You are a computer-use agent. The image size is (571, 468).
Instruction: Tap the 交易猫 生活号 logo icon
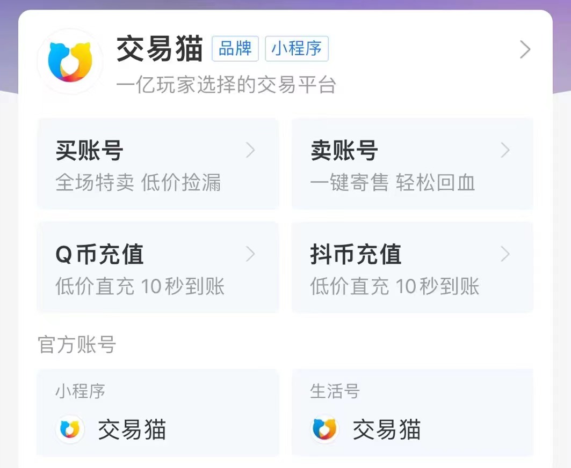click(x=325, y=429)
